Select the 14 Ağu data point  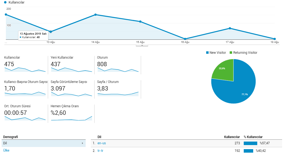pyautogui.click(x=95, y=15)
